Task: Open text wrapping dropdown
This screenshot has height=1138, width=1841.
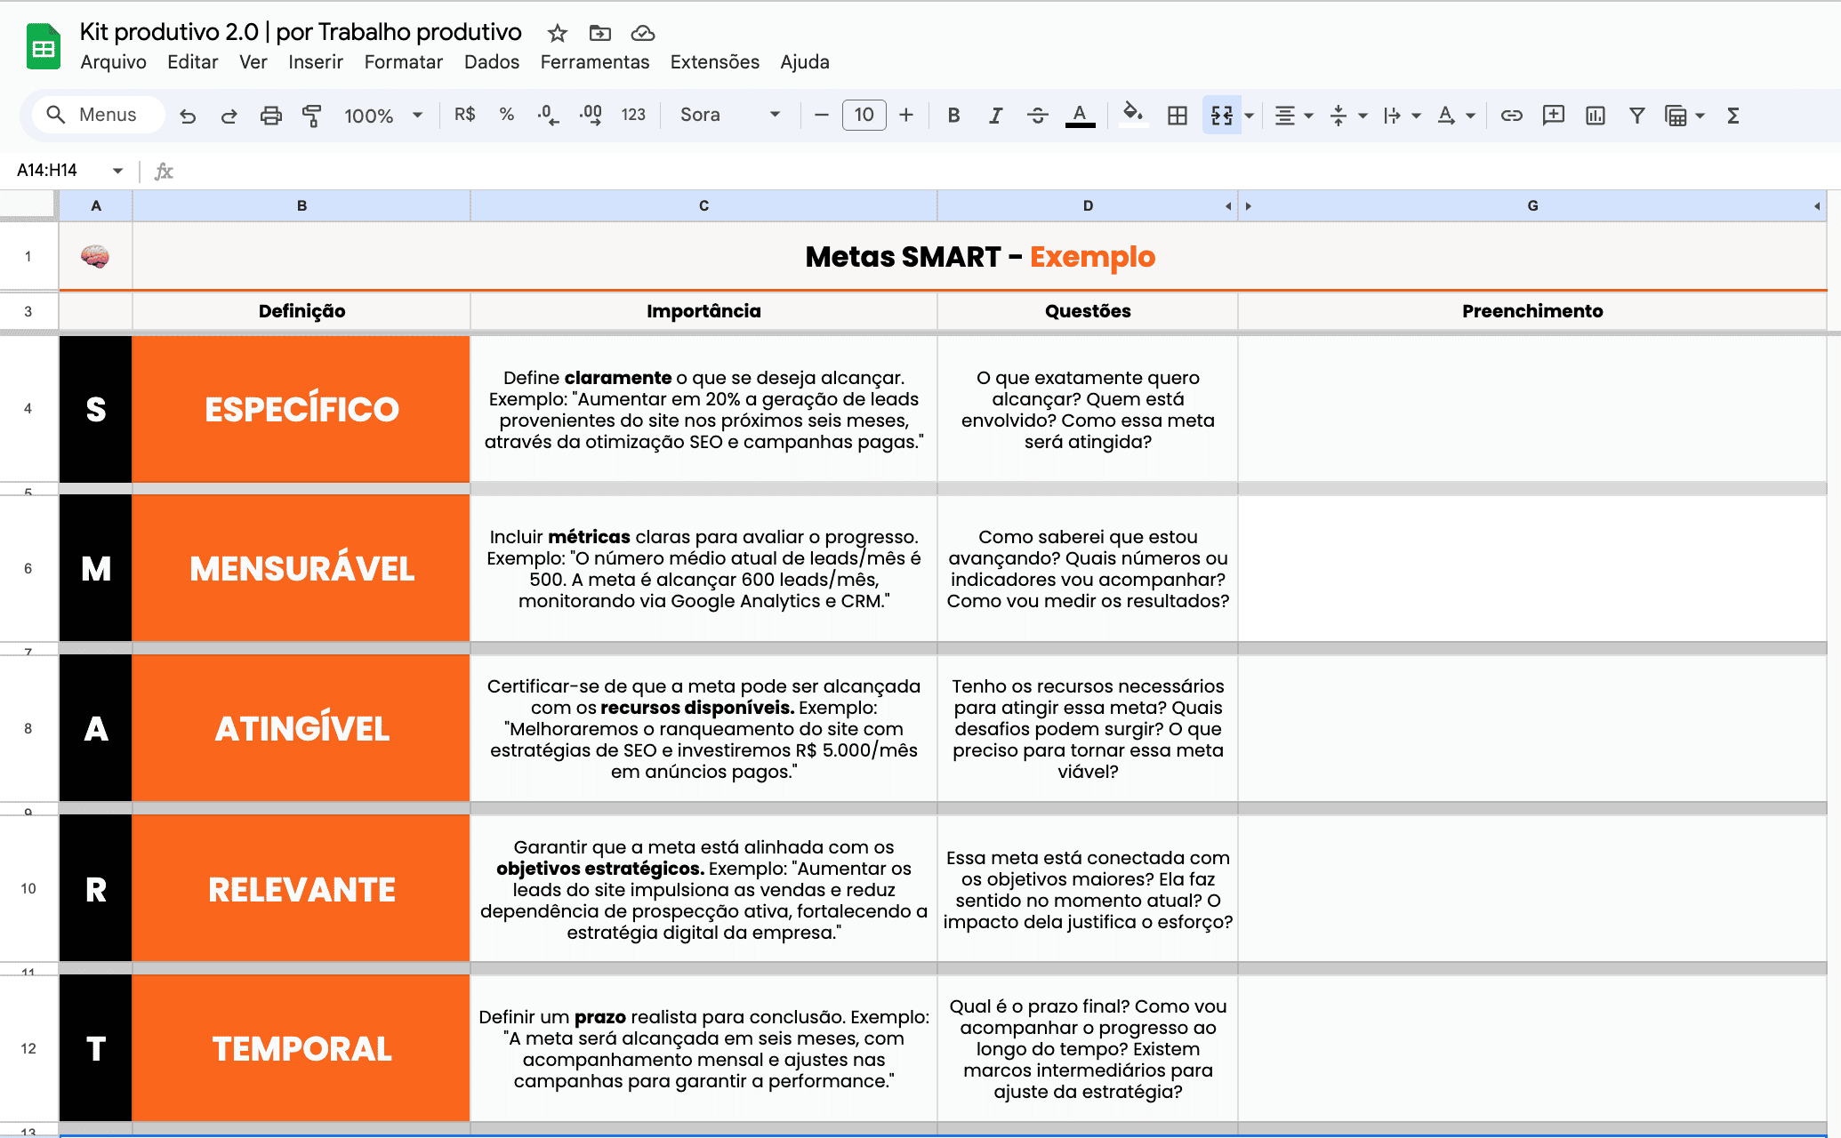Action: point(1402,116)
